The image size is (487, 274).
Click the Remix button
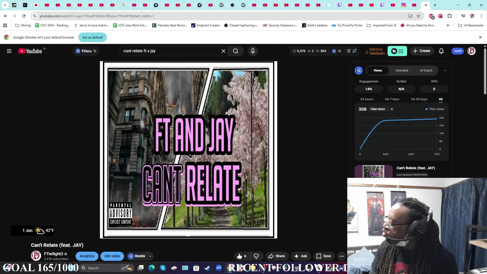coord(137,256)
